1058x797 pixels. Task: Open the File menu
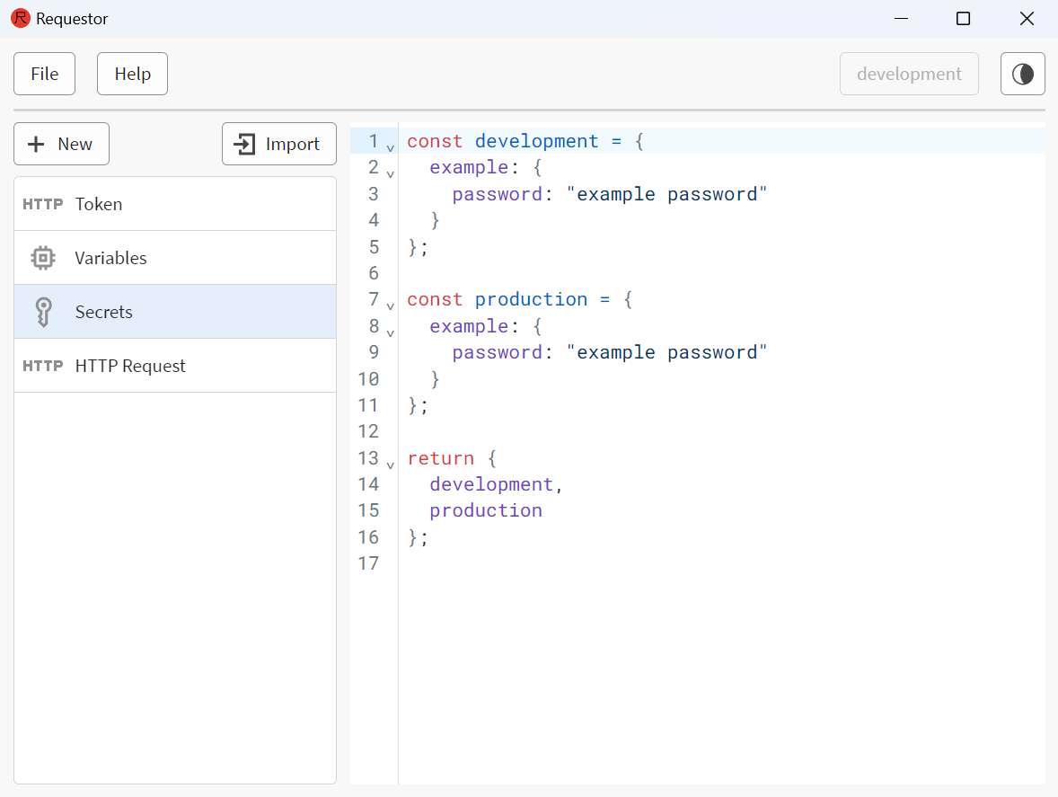pos(44,74)
